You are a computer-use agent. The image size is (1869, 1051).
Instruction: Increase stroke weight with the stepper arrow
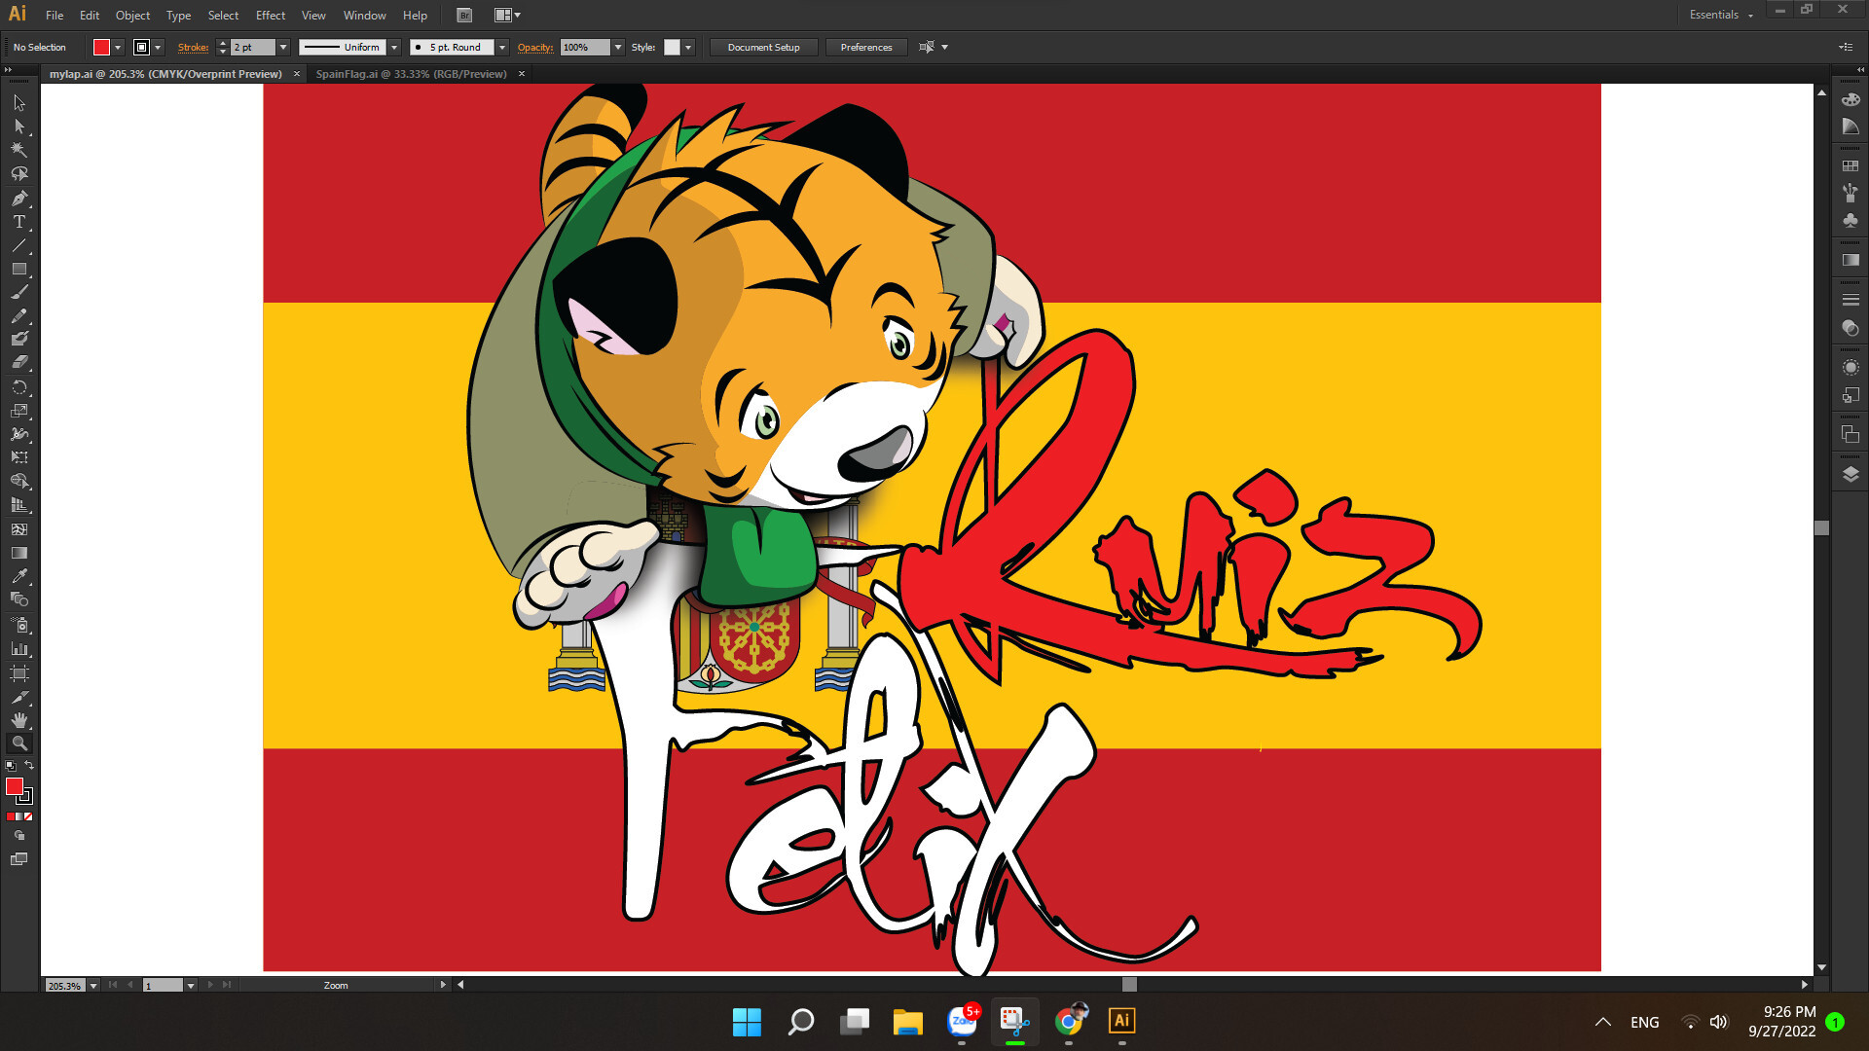(222, 43)
